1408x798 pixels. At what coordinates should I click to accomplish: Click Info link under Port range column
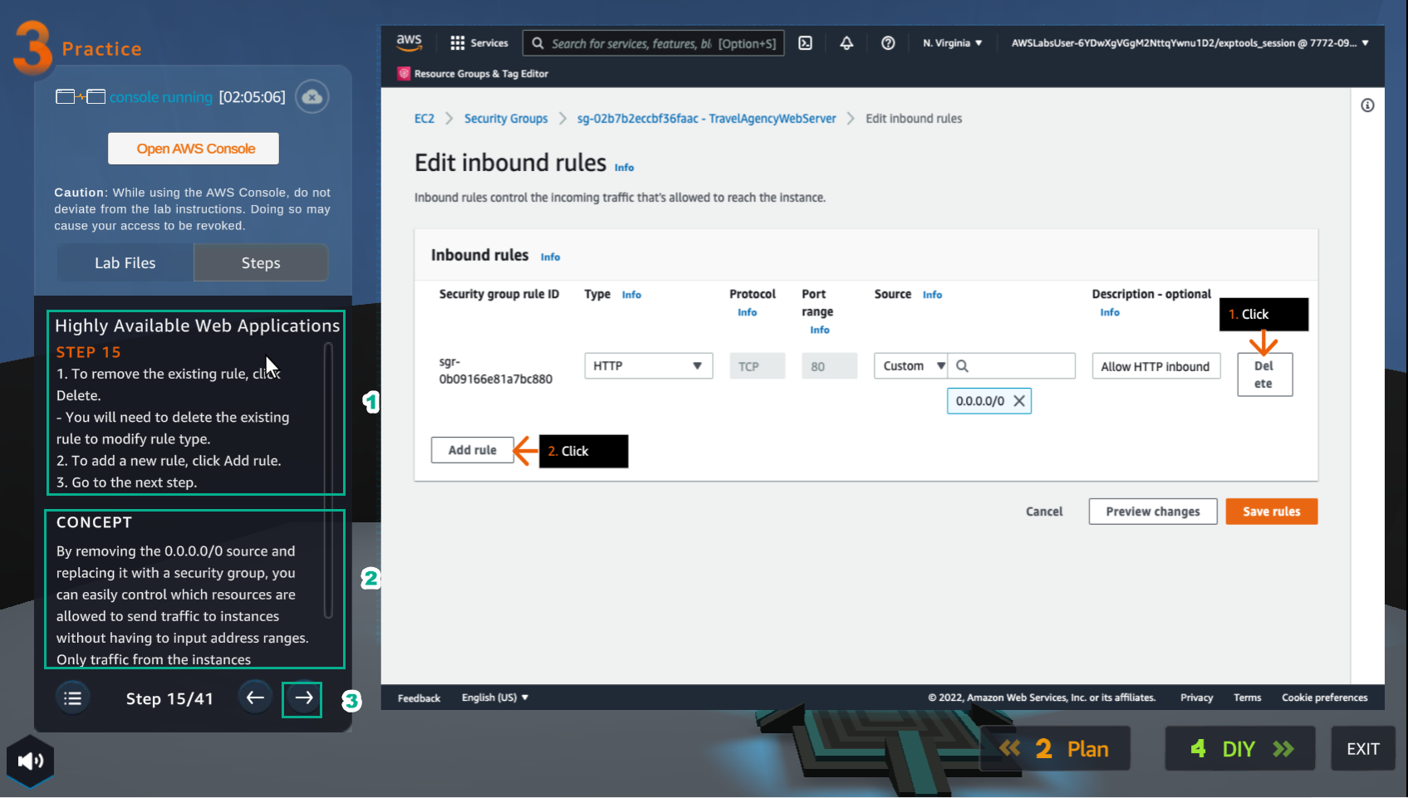tap(819, 330)
